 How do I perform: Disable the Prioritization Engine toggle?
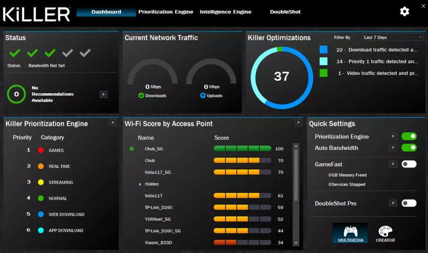coord(409,137)
